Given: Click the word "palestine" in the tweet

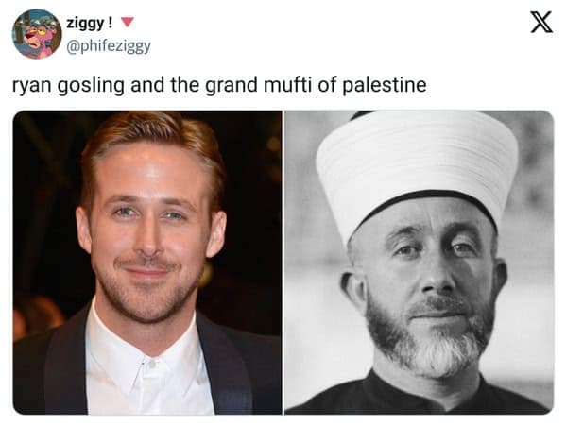Looking at the screenshot, I should [384, 86].
